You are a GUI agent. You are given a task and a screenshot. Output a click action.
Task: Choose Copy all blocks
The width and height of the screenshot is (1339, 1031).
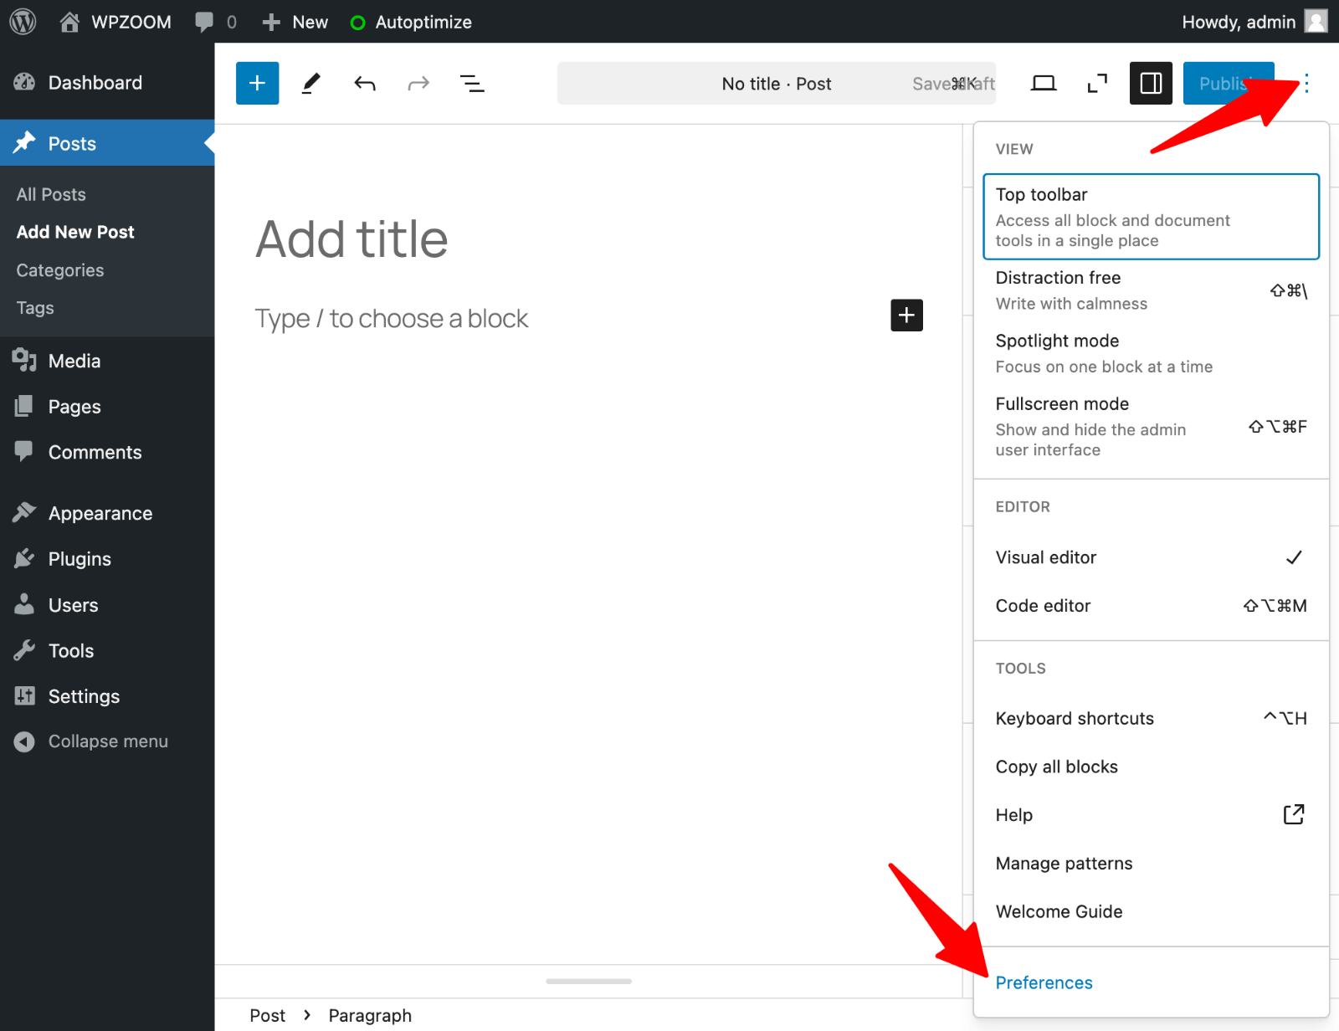click(1152, 767)
